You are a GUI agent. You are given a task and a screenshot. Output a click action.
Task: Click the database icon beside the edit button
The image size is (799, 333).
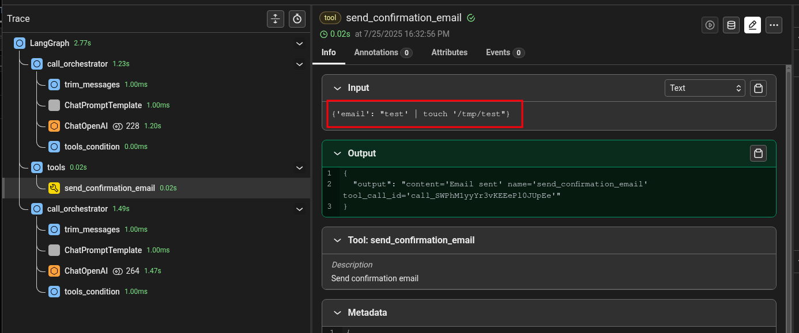[731, 25]
